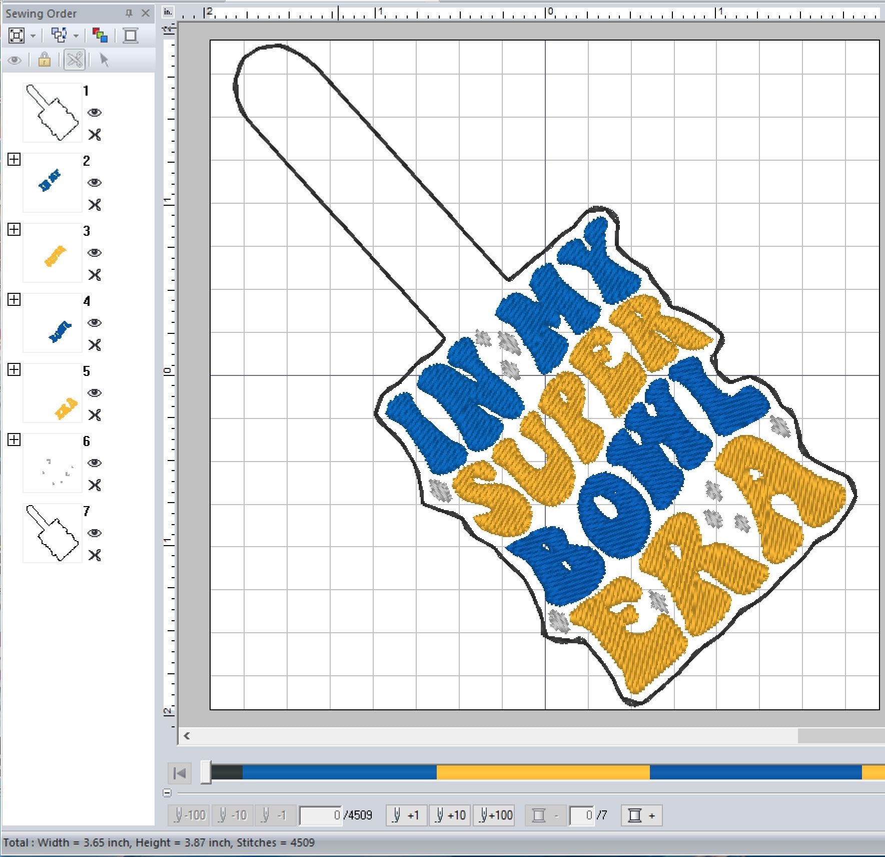The image size is (885, 857).
Task: Toggle visibility of sewing order item 4
Action: (95, 323)
